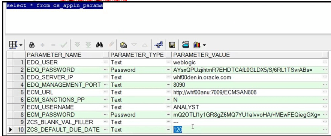Image resolution: width=331 pixels, height=136 pixels.
Task: Click the Fetch Next Page double-arrow icon
Action: (x=78, y=44)
